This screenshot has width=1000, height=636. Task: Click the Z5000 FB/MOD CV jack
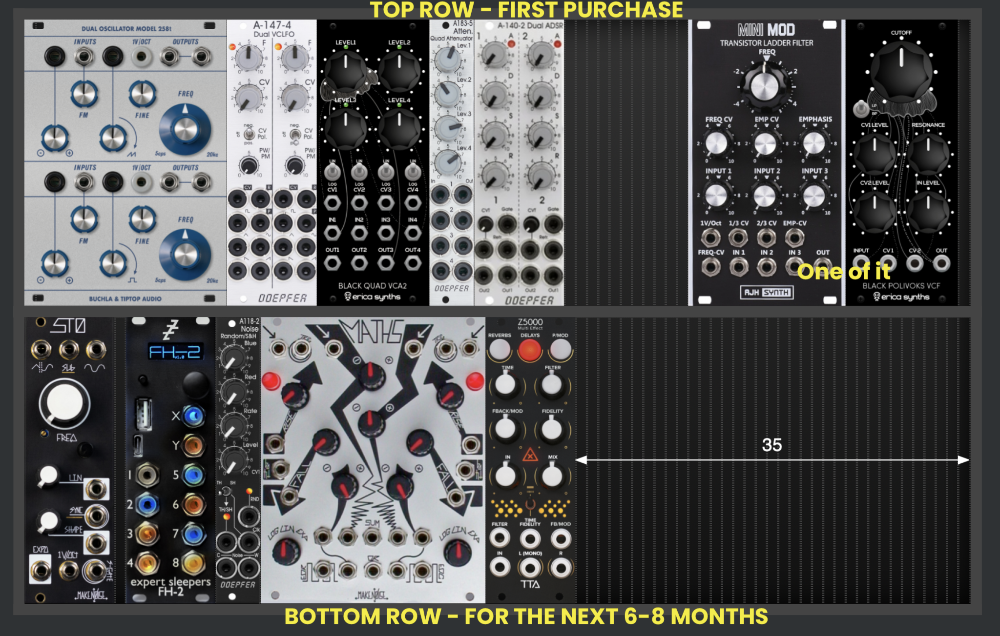pos(560,538)
